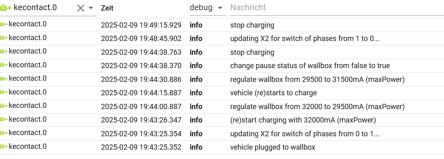Click the adapter icon of the 19:43:25.352 row

point(4,147)
